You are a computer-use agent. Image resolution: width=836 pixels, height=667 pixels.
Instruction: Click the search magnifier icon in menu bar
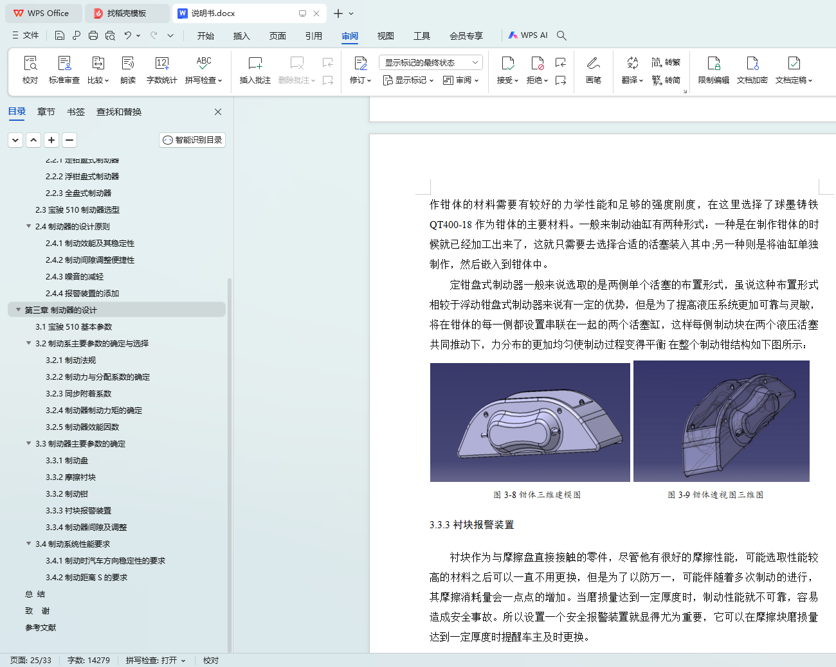tap(561, 35)
